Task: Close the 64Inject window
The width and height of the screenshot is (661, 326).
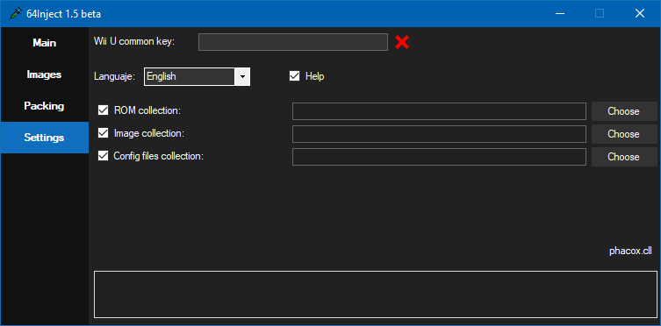Action: point(640,13)
